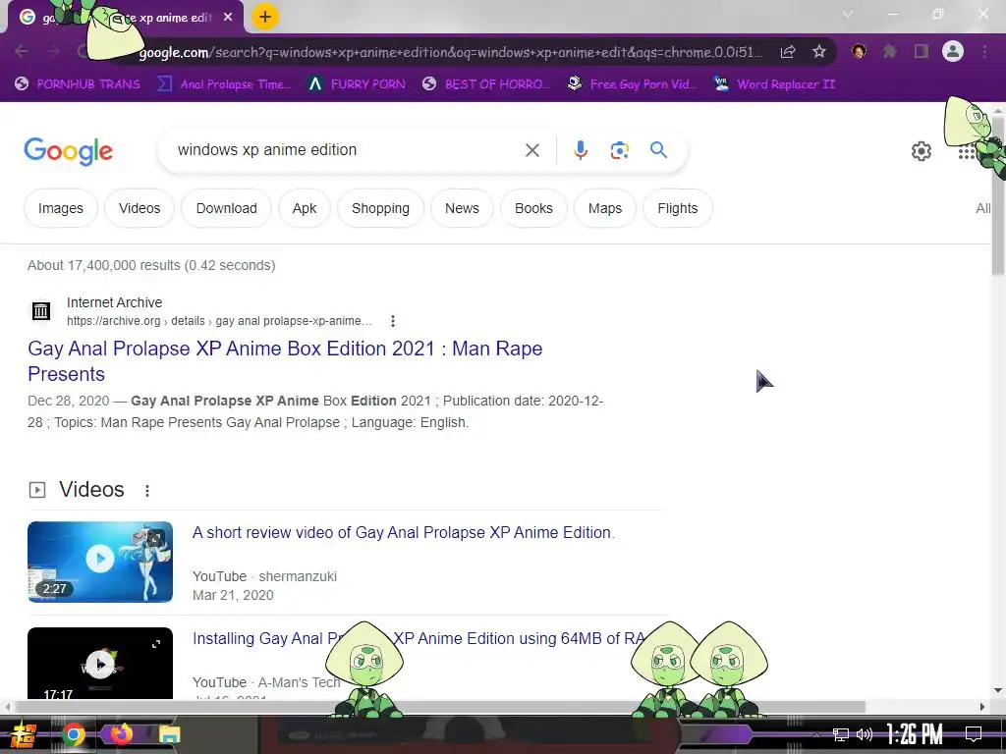1006x754 pixels.
Task: Bookmark this page with the star icon
Action: click(818, 52)
